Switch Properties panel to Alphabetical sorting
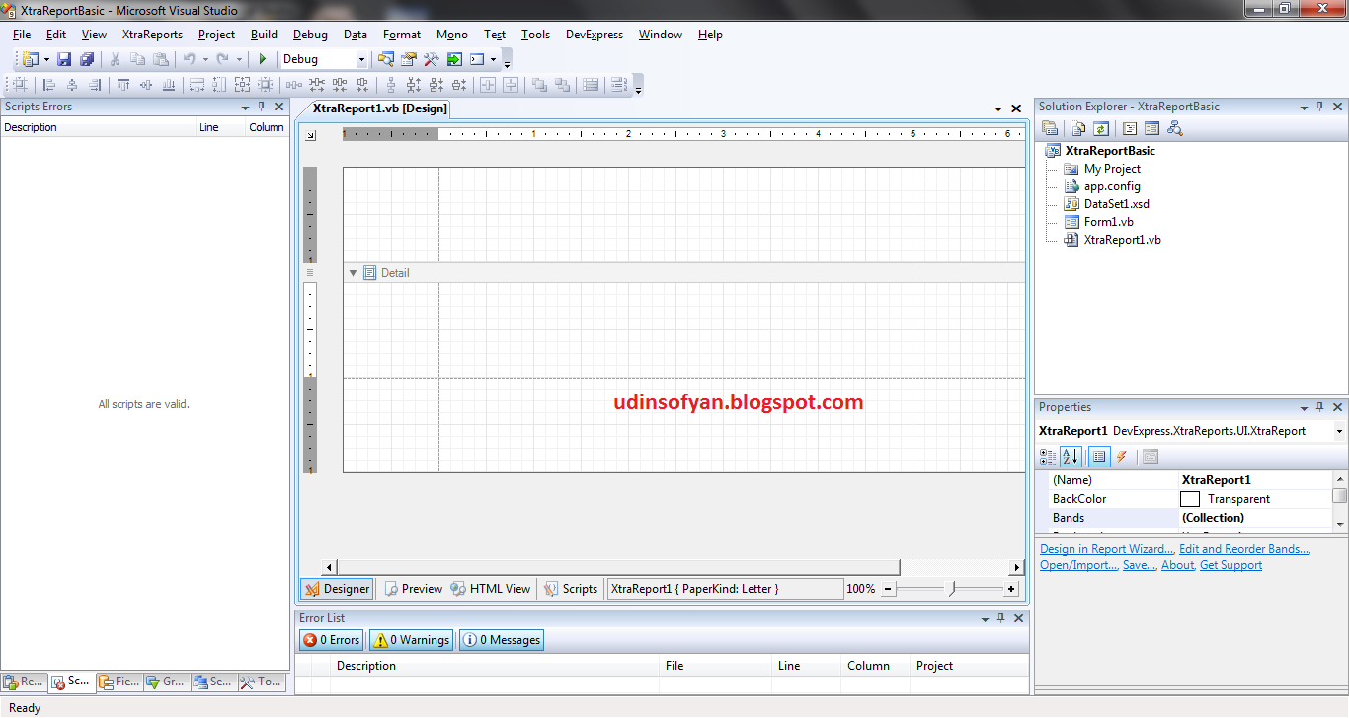The image size is (1349, 718). (1070, 456)
